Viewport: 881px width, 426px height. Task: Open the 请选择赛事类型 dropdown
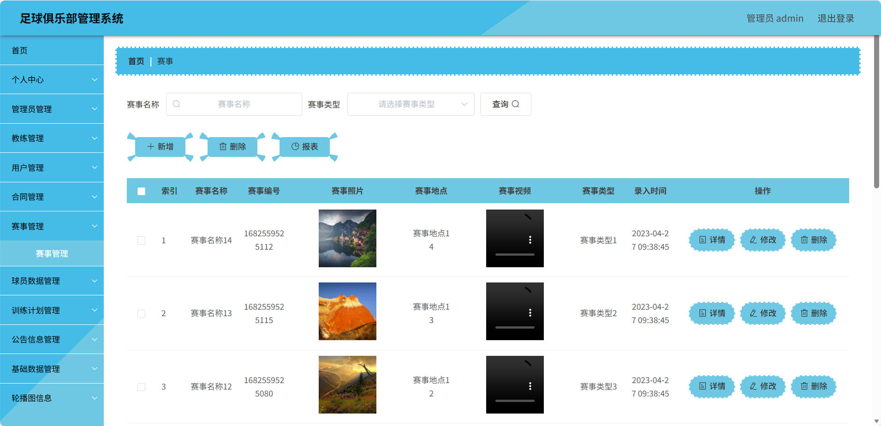point(411,104)
